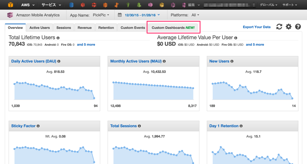Click the Avg. 118.7 New Users label
Screen dimensions: 307x164
pyautogui.click(x=253, y=72)
